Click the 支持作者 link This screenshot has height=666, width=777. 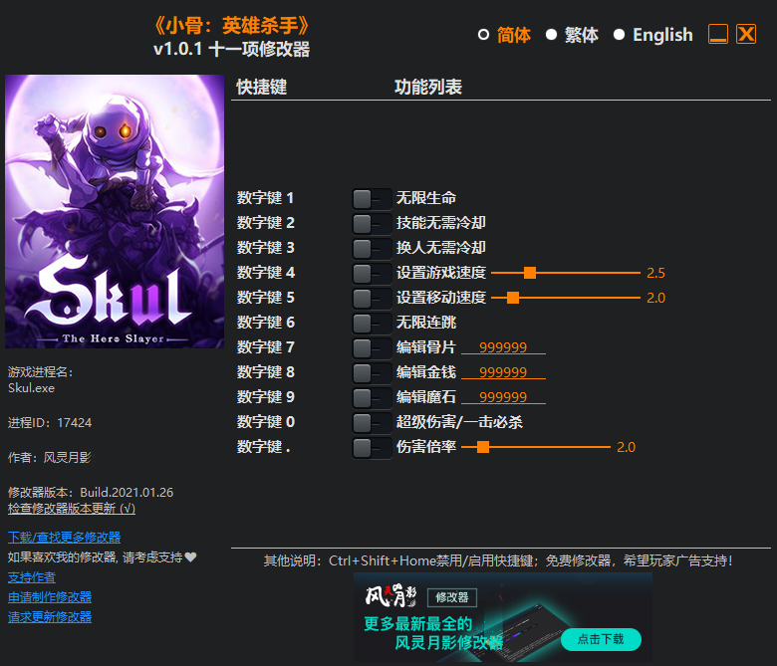tap(32, 577)
